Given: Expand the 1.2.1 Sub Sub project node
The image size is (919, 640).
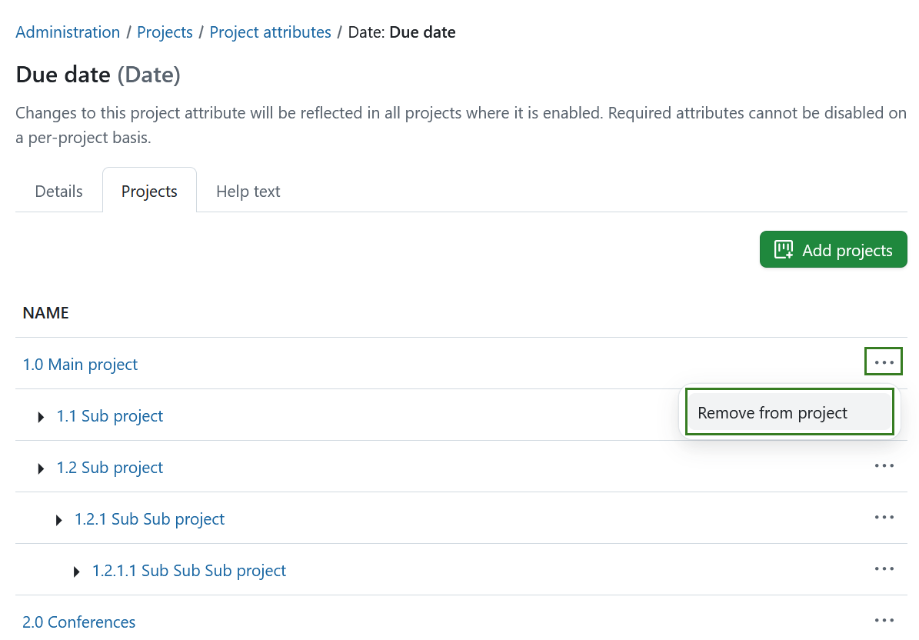Looking at the screenshot, I should (59, 519).
